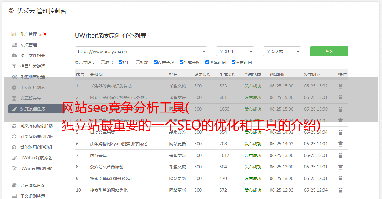Click 正文识别演示 sidebar link
The width and height of the screenshot is (382, 199).
pyautogui.click(x=33, y=196)
